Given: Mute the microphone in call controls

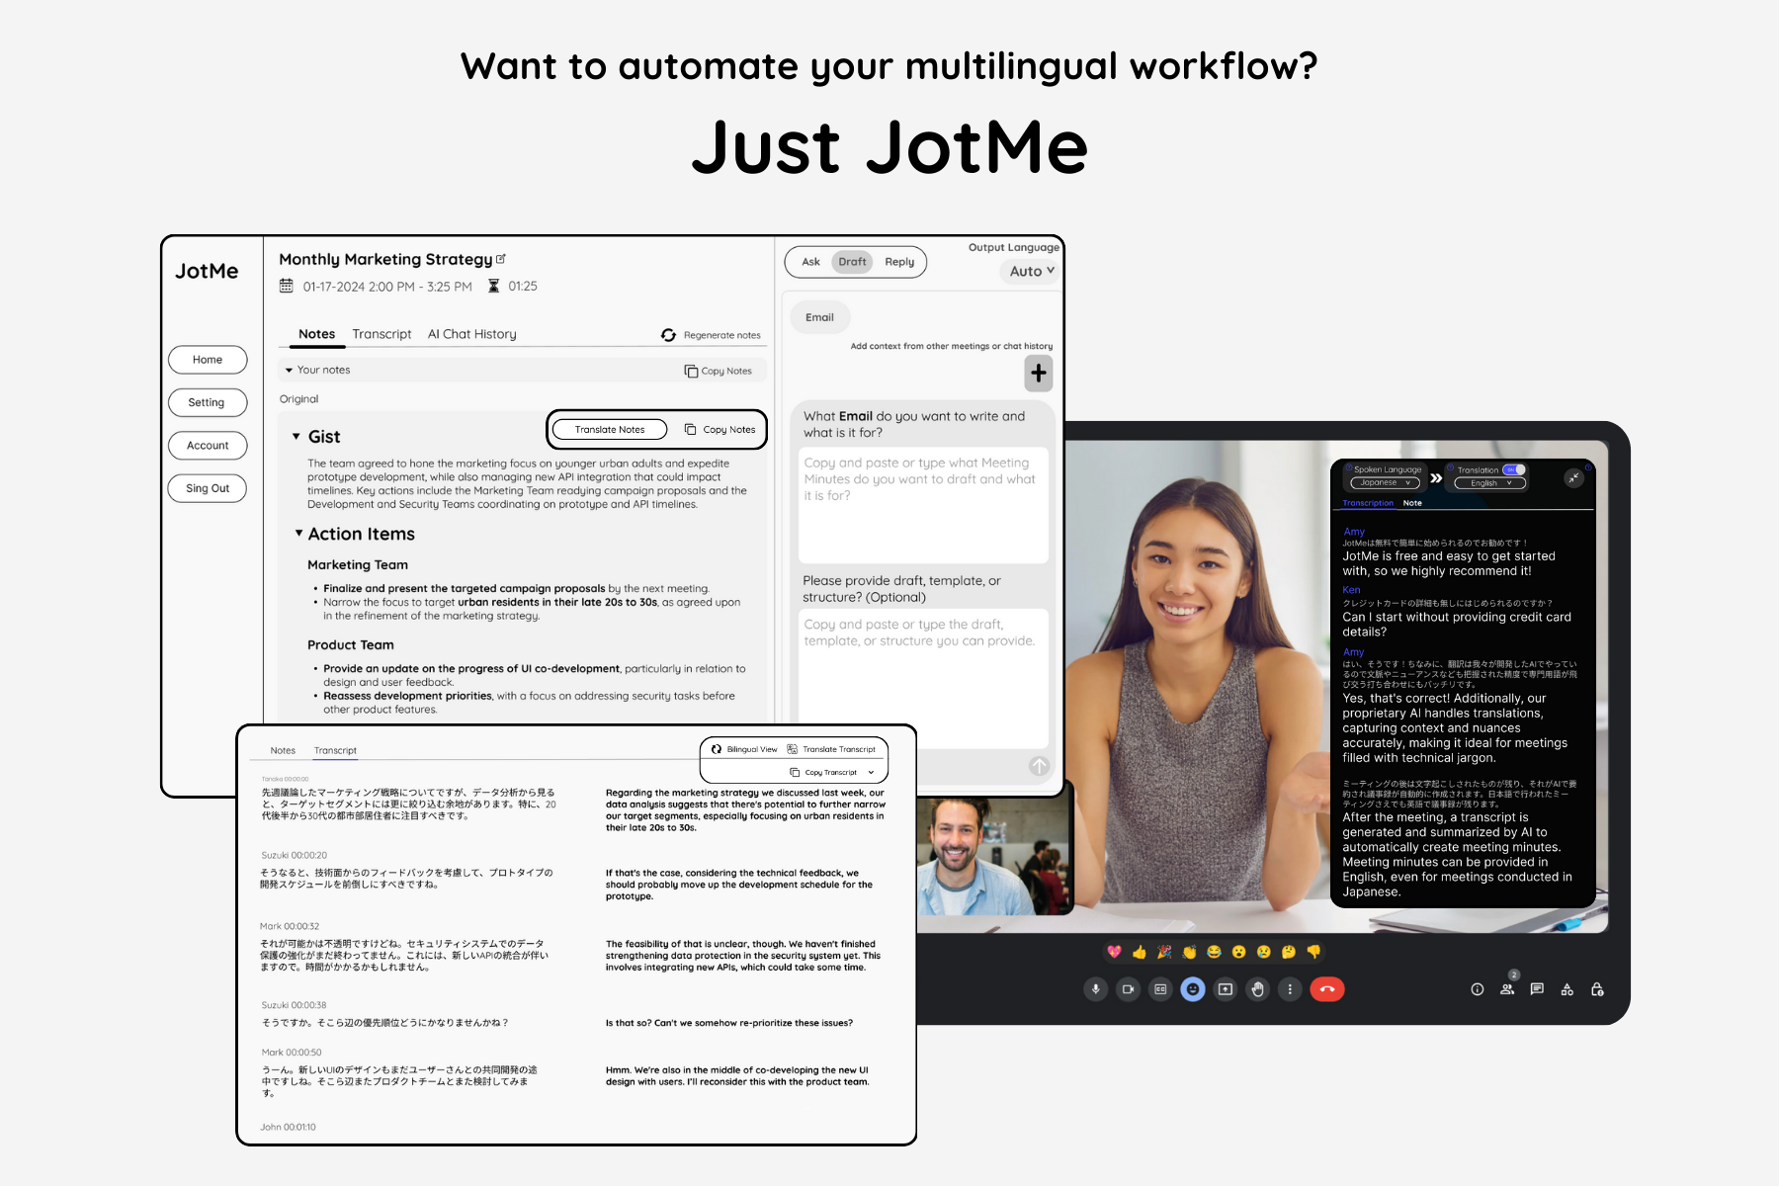Looking at the screenshot, I should coord(1095,989).
